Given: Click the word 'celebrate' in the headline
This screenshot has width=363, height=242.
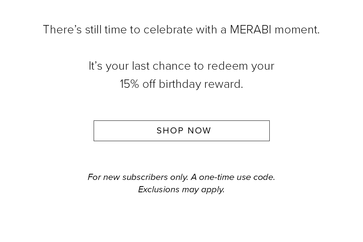Looking at the screenshot, I should click(x=168, y=30).
